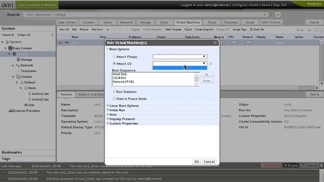Image resolution: width=324 pixels, height=182 pixels.
Task: Click the refresh icon next to Attach CD
Action: pos(211,64)
